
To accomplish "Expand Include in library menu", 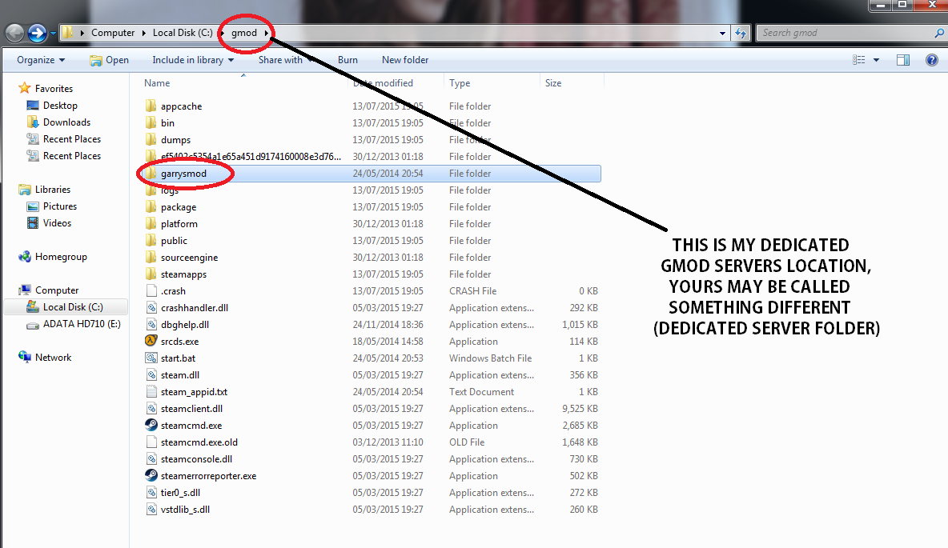I will (x=193, y=60).
